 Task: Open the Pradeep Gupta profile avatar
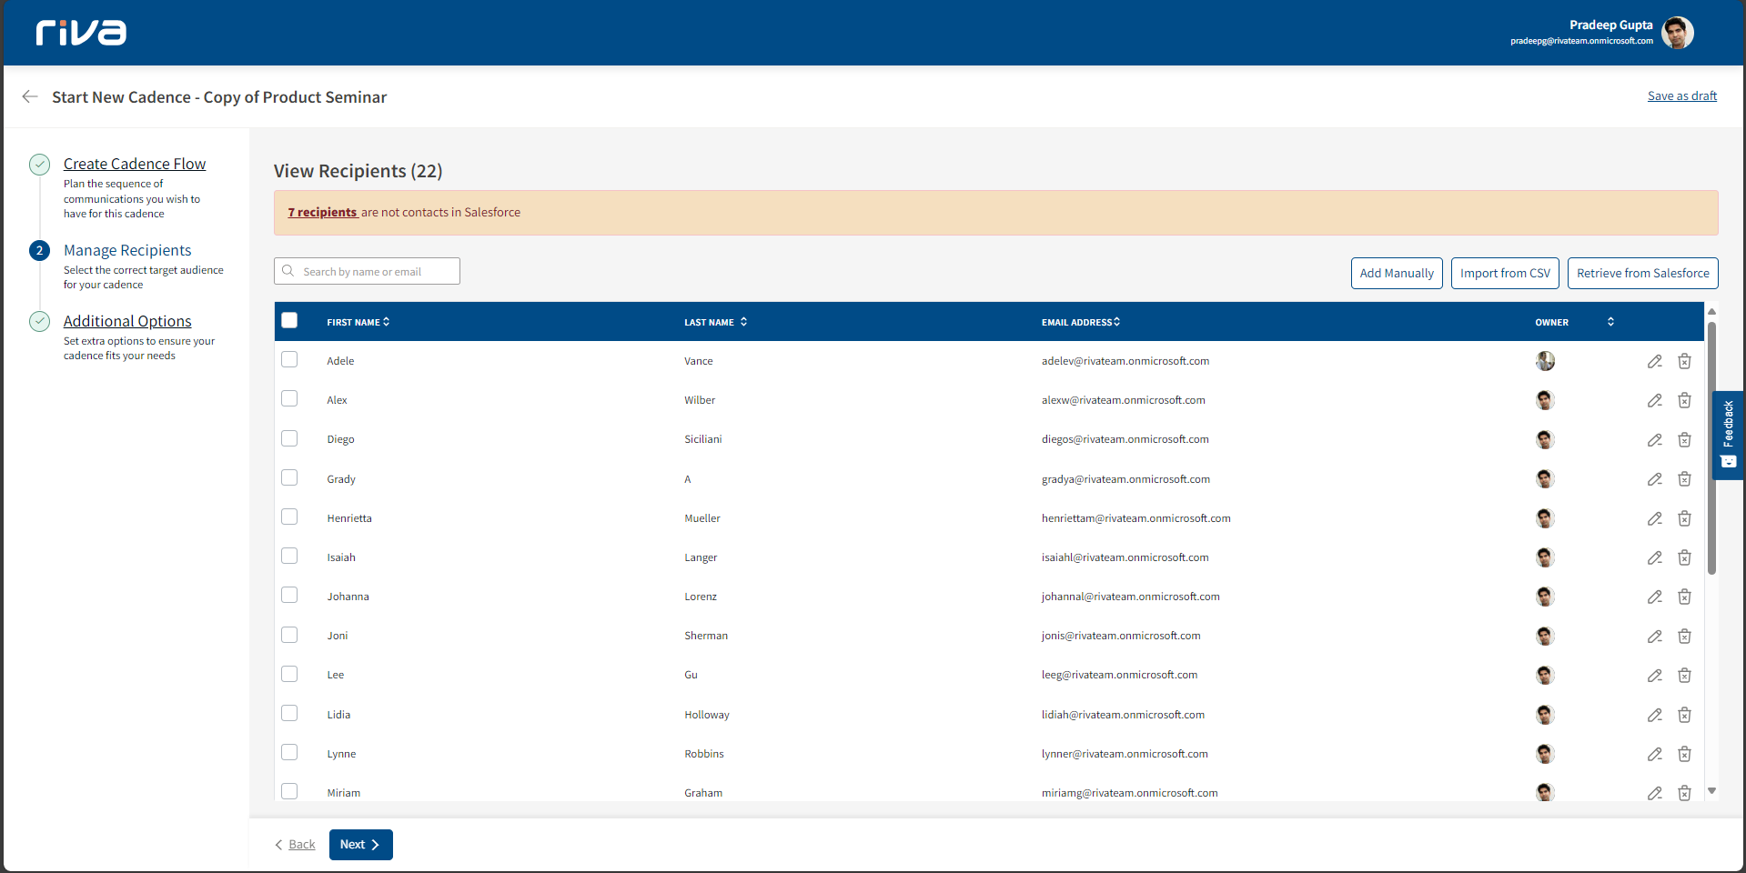[1677, 33]
